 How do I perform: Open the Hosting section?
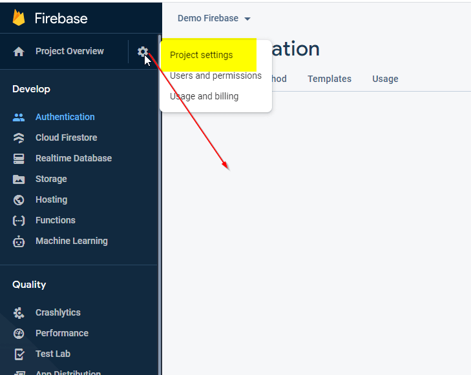click(52, 200)
